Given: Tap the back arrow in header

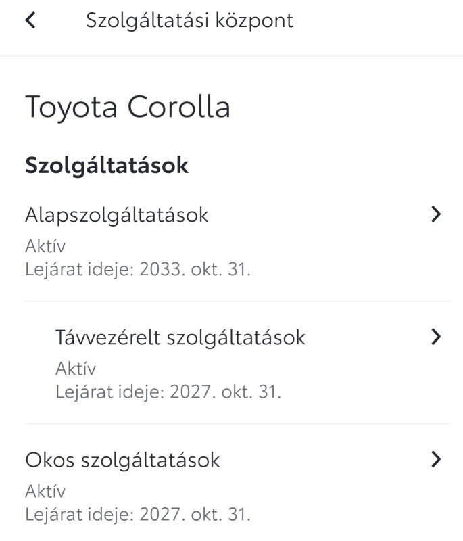Looking at the screenshot, I should 30,21.
